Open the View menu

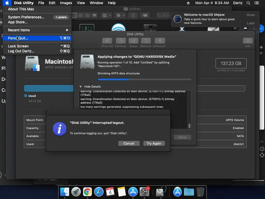81,3
